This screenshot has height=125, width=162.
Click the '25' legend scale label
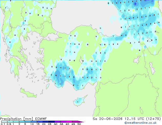(50, 124)
